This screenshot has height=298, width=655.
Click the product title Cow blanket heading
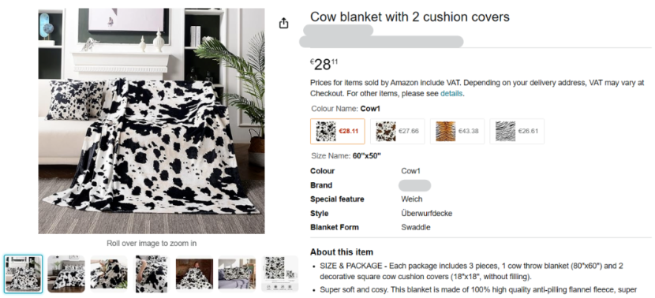coord(410,17)
